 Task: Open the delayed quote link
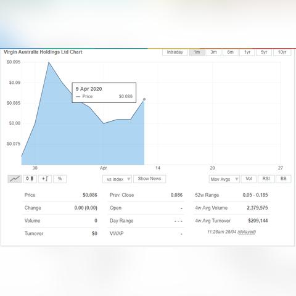click(x=247, y=232)
